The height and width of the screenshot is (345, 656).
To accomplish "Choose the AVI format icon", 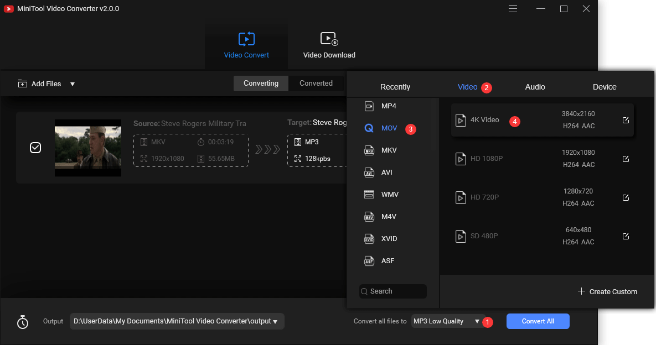I will pos(369,172).
